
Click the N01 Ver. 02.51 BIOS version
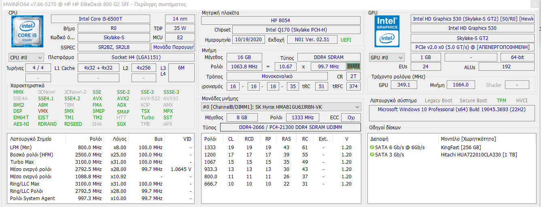click(312, 40)
